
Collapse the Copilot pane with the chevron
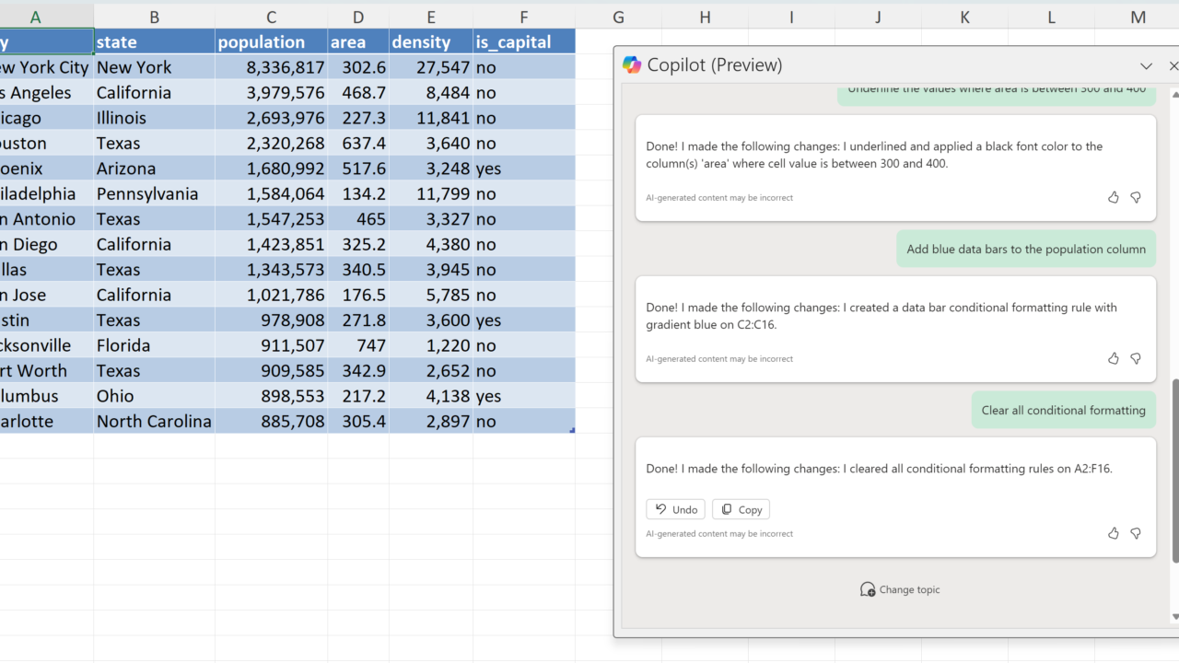click(1146, 66)
